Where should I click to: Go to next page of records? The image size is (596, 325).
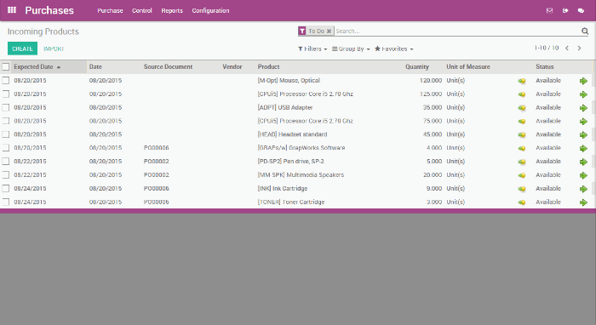[x=579, y=48]
